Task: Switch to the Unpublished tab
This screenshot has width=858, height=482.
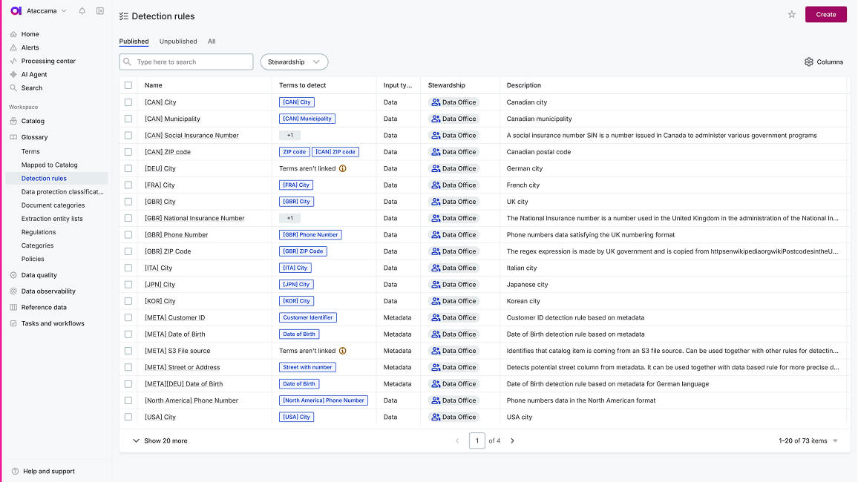Action: 178,42
